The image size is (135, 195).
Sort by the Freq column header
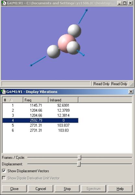coord(36,100)
